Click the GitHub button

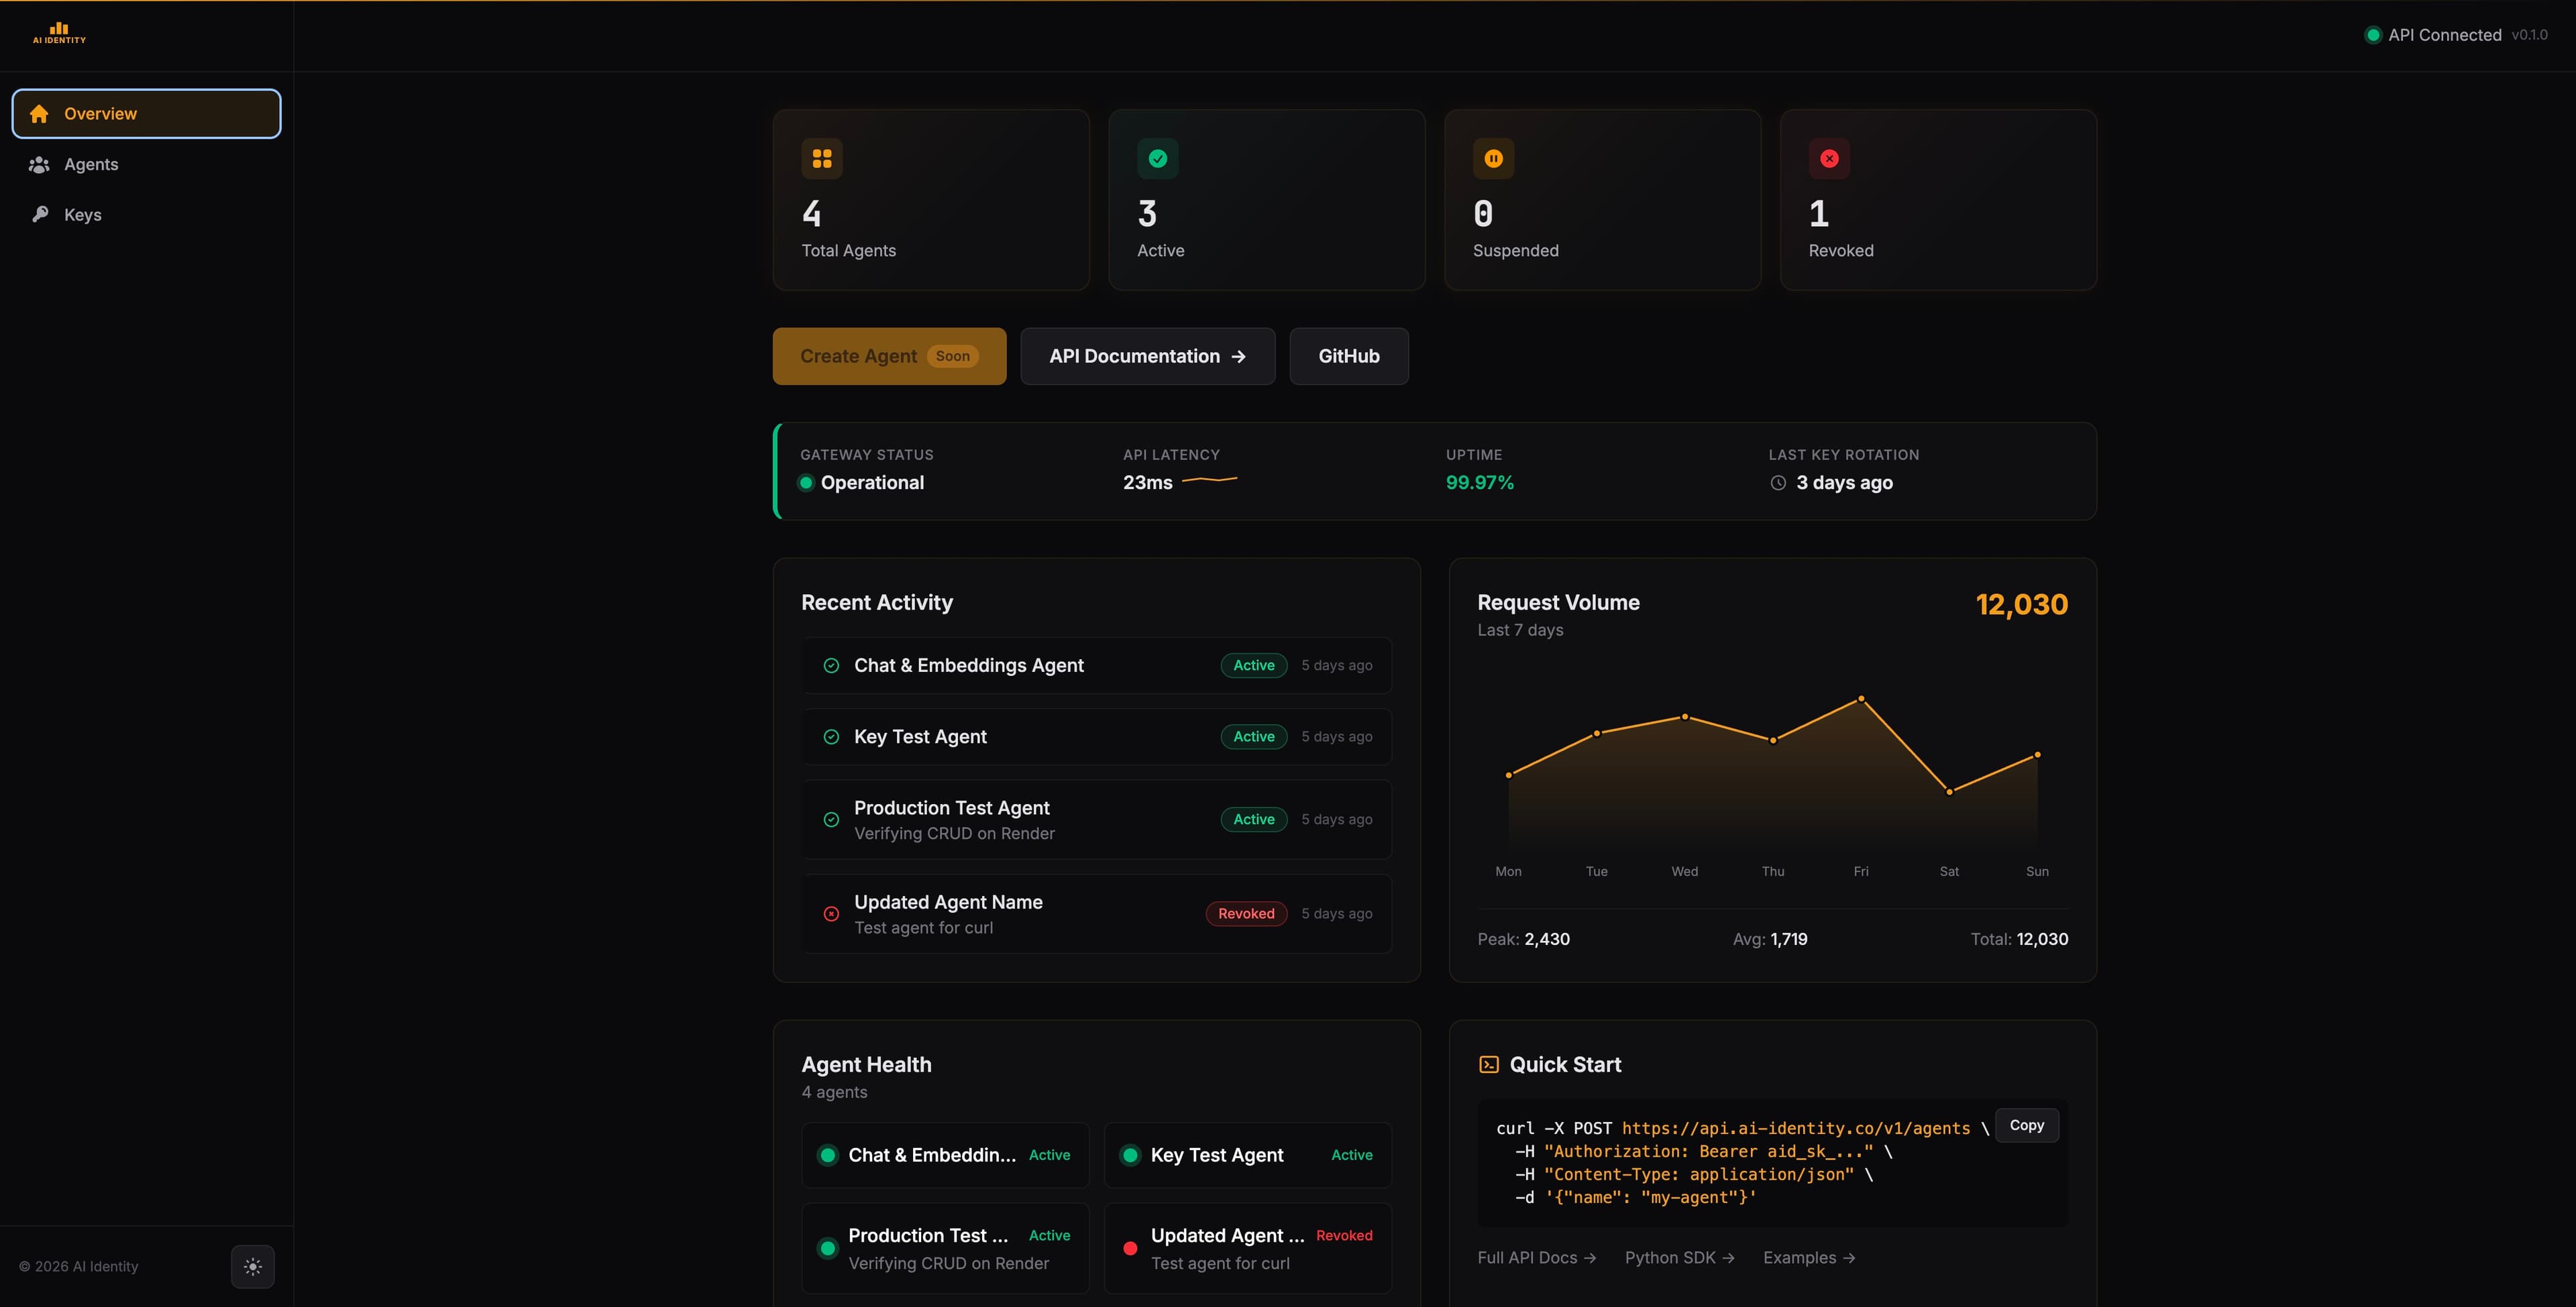pos(1349,356)
